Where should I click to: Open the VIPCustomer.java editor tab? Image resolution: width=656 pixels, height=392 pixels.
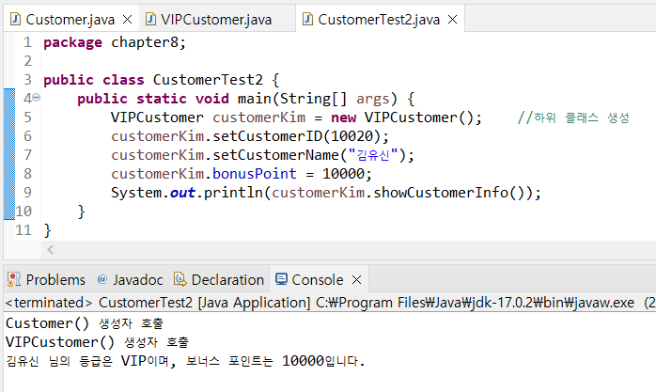click(x=216, y=19)
